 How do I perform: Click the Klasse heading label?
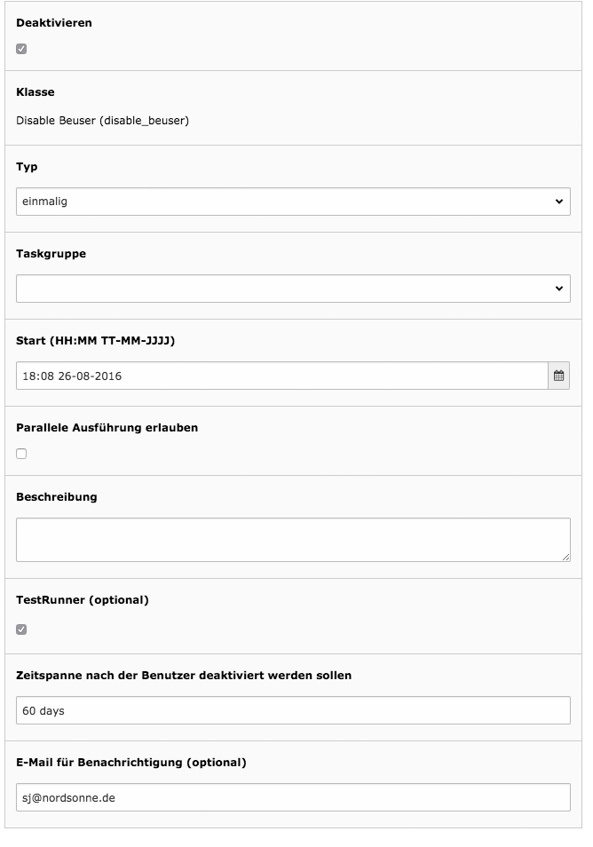36,91
